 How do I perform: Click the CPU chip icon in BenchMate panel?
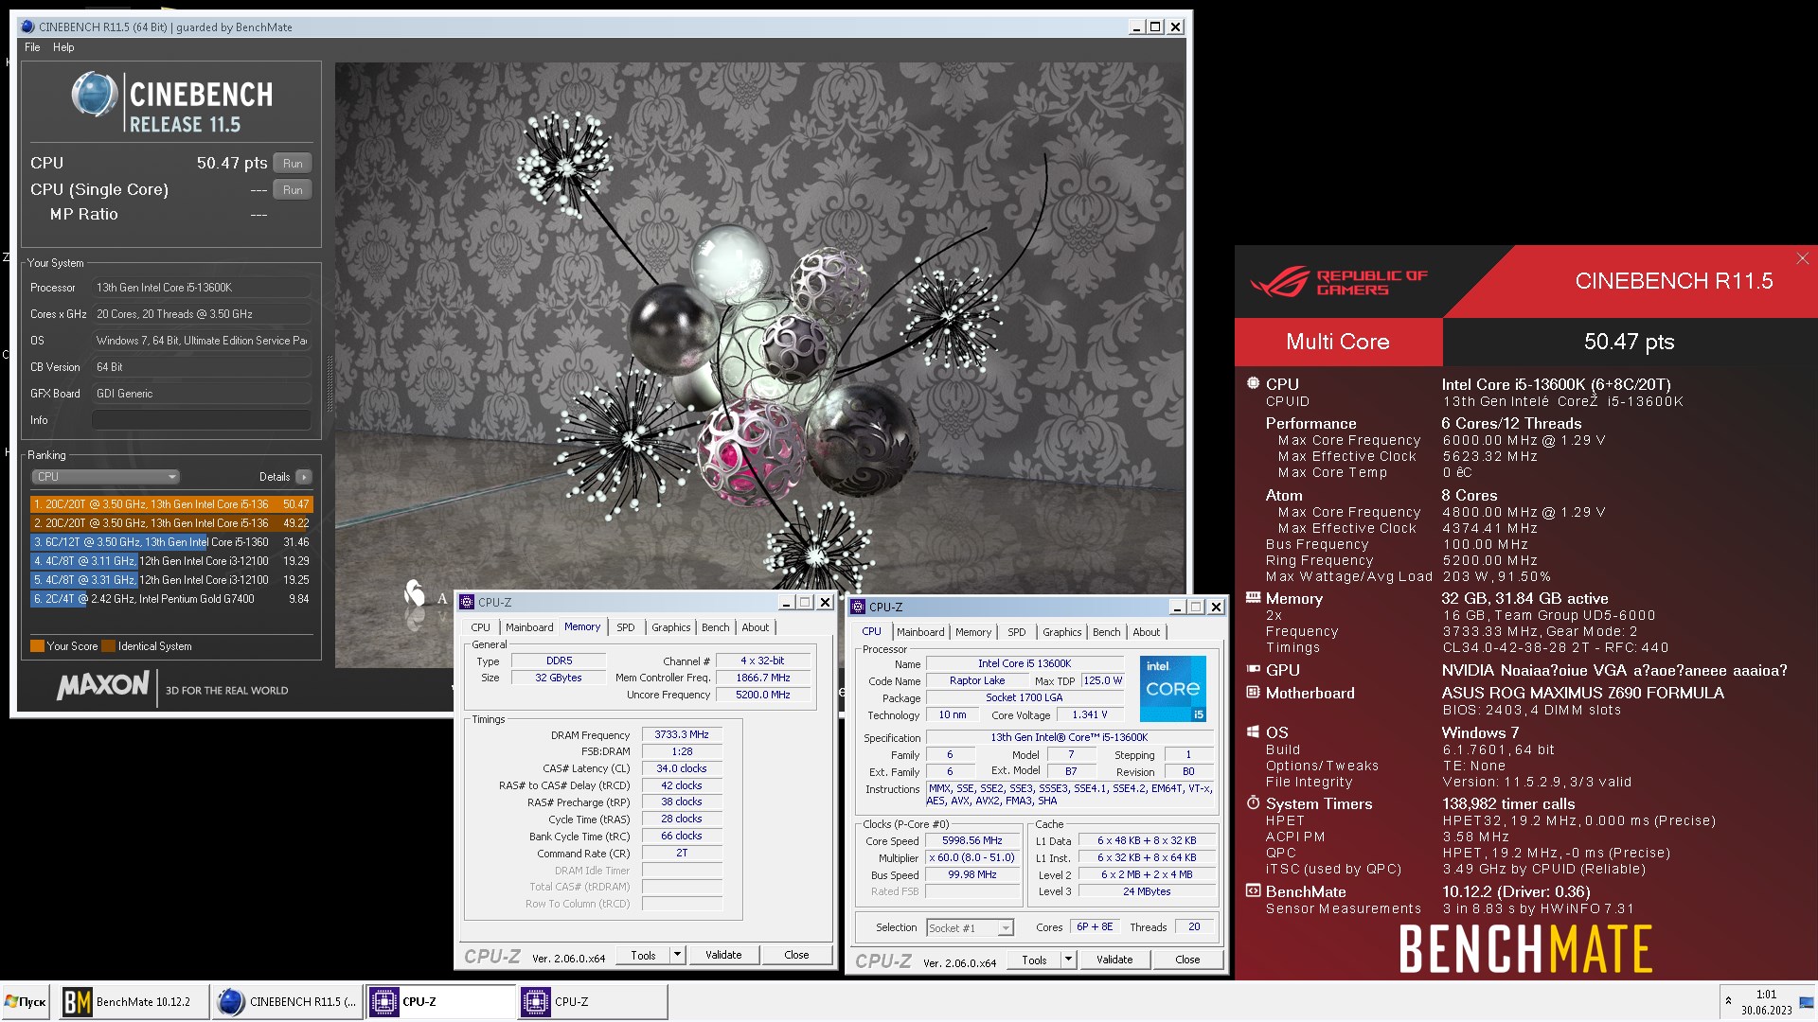(x=1253, y=384)
